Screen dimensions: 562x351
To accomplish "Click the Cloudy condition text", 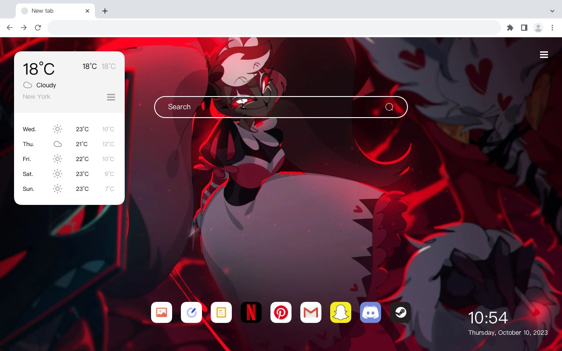I will (x=46, y=85).
